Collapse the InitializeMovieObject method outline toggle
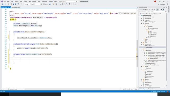The width and height of the screenshot is (170, 96). click(10, 32)
